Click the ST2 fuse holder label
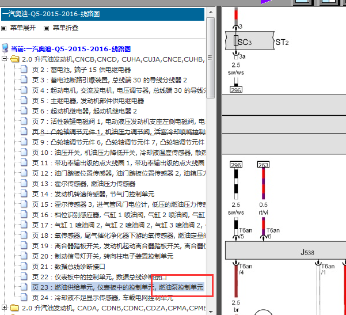The width and height of the screenshot is (346, 315). pos(282,42)
